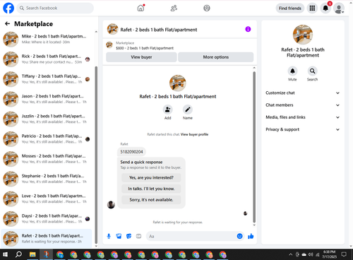This screenshot has width=353, height=260.
Task: Send quick reply "Sorry, it's not available."
Action: 151,200
